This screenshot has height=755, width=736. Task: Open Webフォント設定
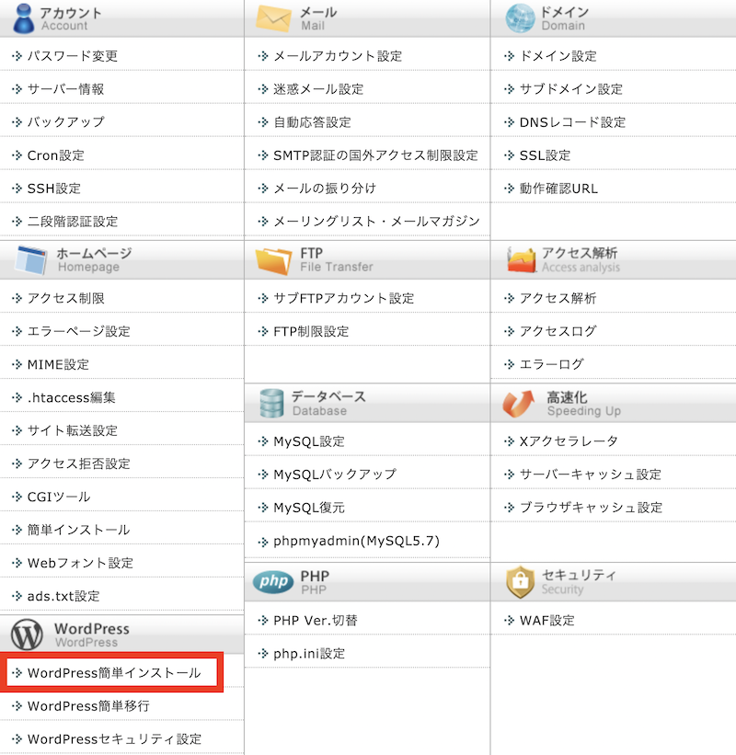pos(80,563)
